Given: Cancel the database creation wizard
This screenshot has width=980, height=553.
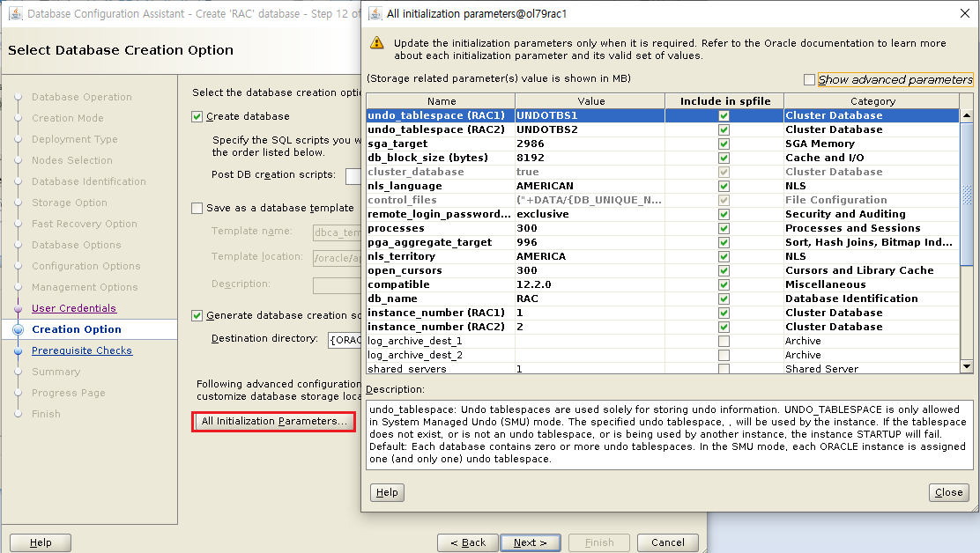Looking at the screenshot, I should (667, 542).
